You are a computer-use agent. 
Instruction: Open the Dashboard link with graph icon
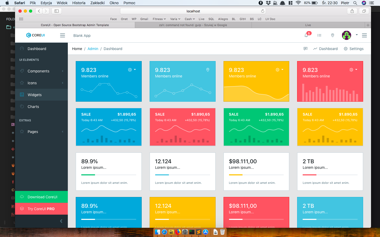pyautogui.click(x=325, y=49)
